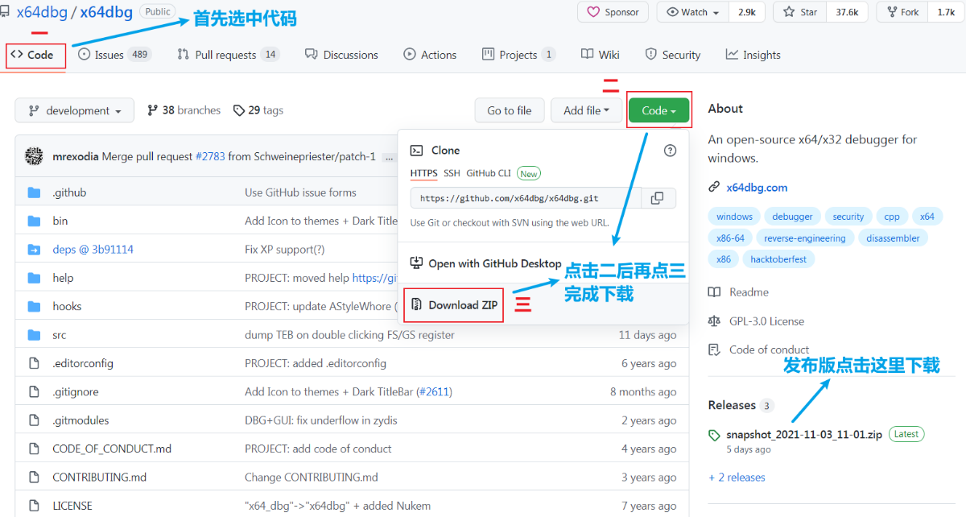966x517 pixels.
Task: Click the Code of conduct link
Action: [769, 349]
